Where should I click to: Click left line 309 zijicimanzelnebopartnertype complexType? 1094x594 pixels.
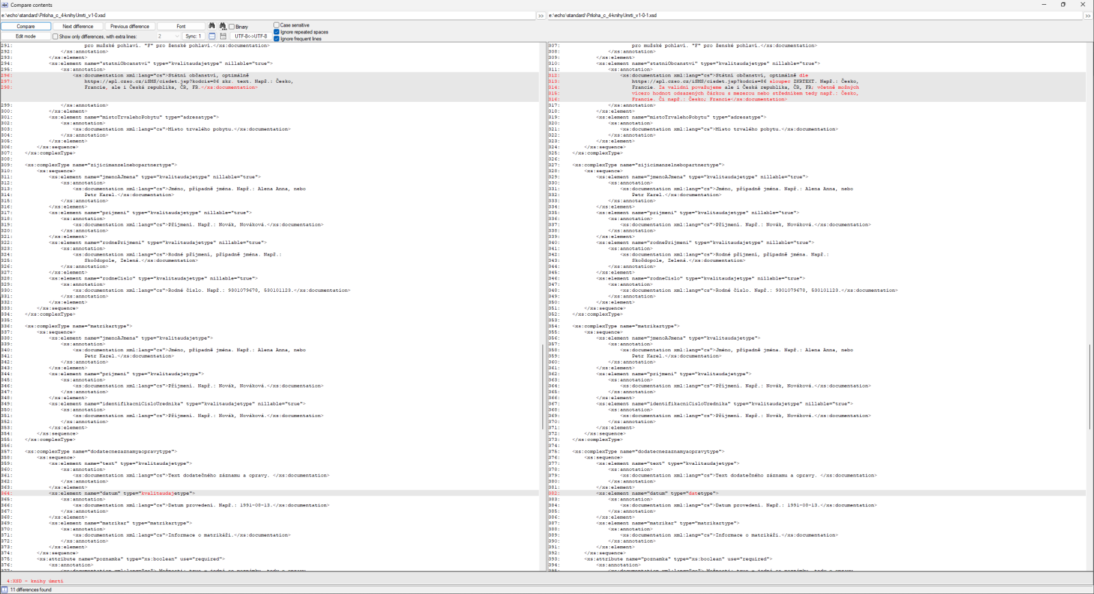[101, 165]
